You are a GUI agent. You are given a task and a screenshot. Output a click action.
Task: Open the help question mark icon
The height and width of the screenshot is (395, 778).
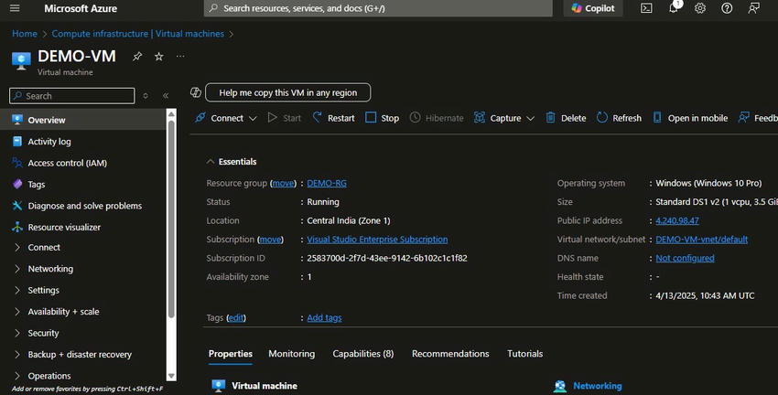click(727, 8)
